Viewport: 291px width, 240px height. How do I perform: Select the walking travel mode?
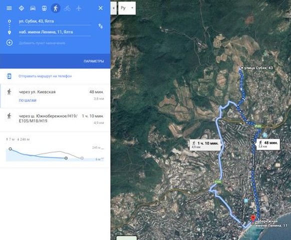[x=56, y=8]
